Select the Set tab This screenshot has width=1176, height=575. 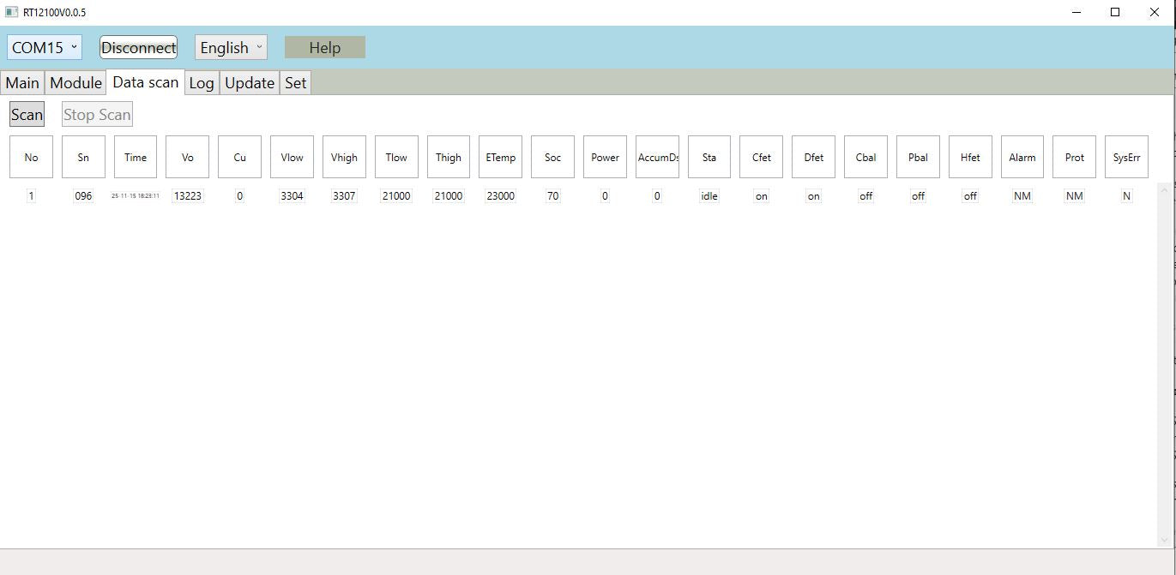(296, 83)
